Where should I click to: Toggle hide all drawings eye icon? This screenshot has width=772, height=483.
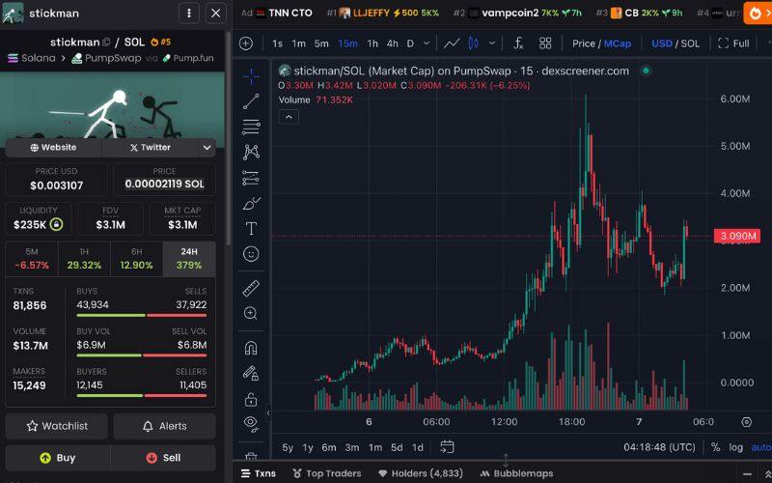coord(251,423)
